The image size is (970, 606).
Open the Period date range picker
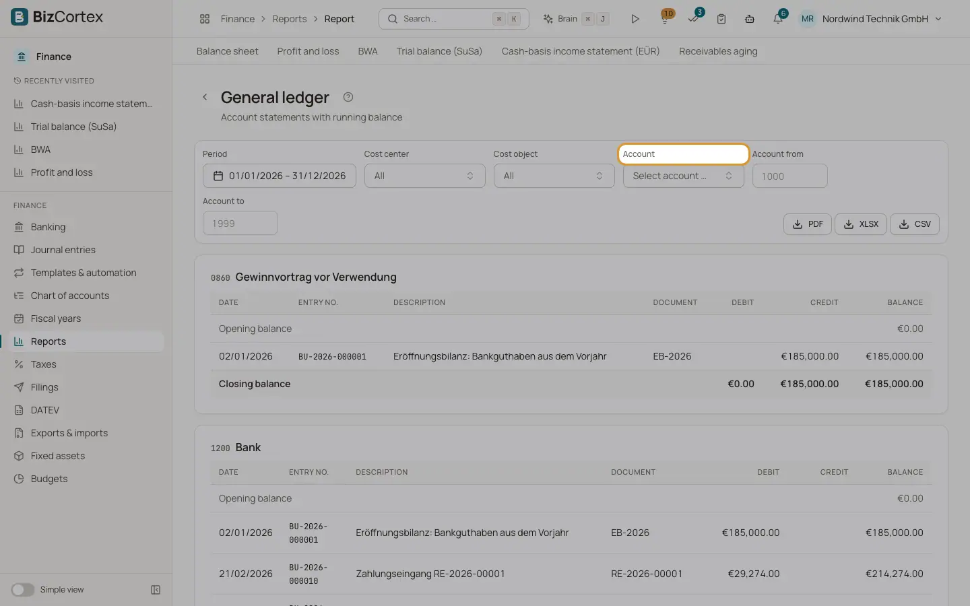click(279, 176)
